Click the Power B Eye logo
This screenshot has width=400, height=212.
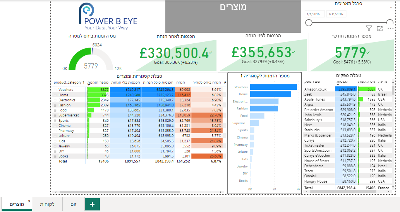(108, 17)
